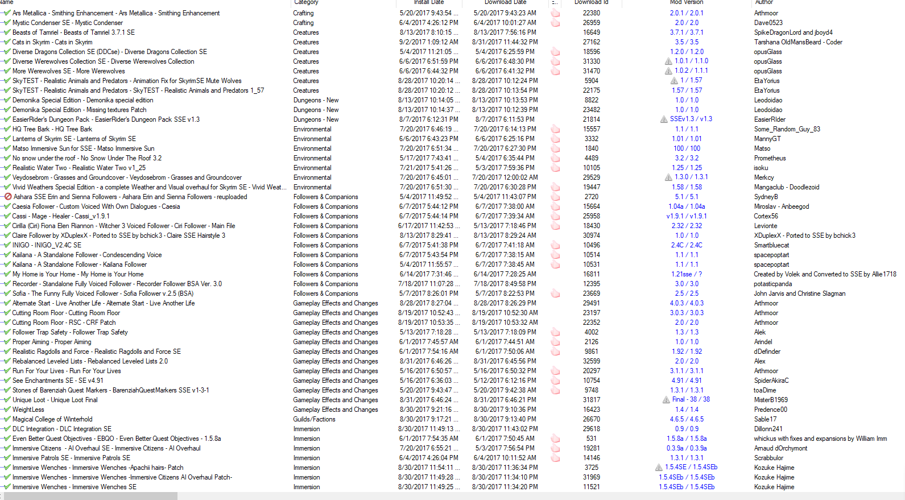Click version 3.7.1 / 3.7.1 link
The image size is (905, 500).
tap(687, 32)
